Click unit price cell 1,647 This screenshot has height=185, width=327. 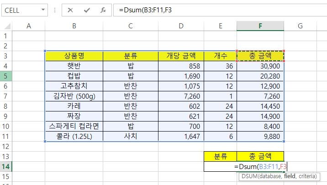181,137
